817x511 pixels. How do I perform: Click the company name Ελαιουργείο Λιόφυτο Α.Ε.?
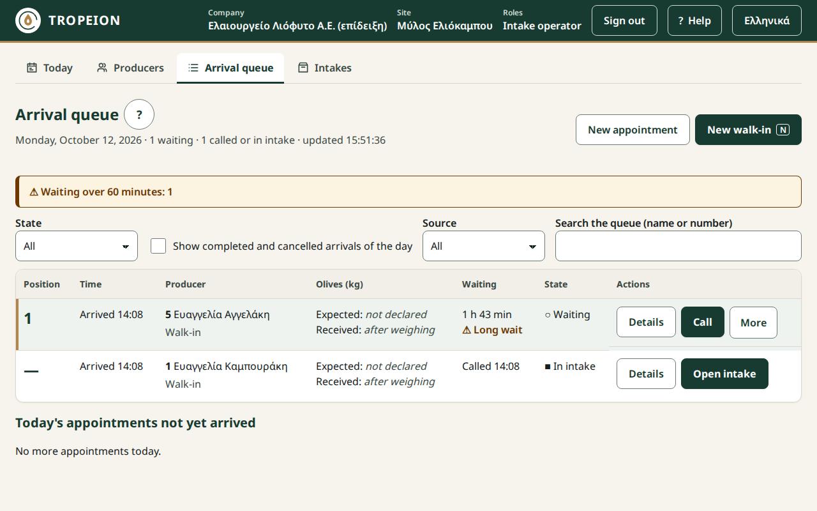pyautogui.click(x=297, y=26)
